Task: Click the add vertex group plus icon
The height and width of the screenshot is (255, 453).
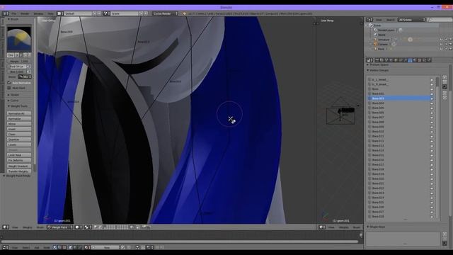Action: (445, 77)
